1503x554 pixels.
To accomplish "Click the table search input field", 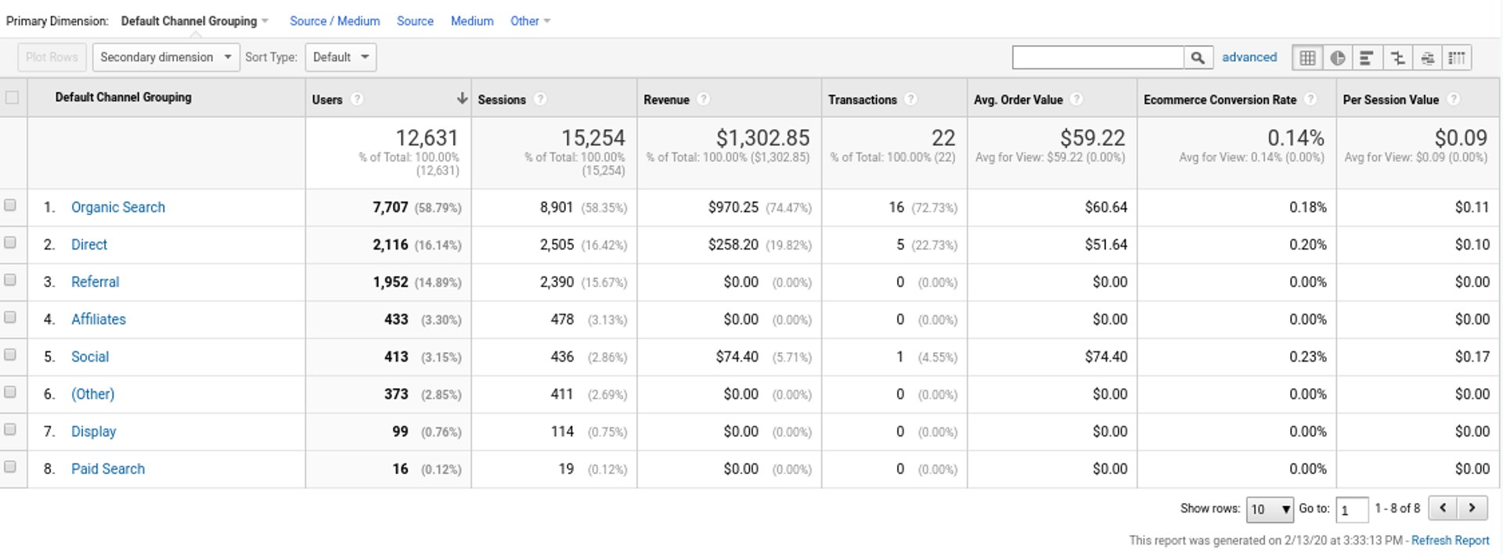I will point(1097,58).
